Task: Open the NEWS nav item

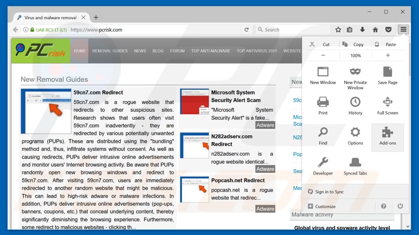Action: tap(140, 51)
